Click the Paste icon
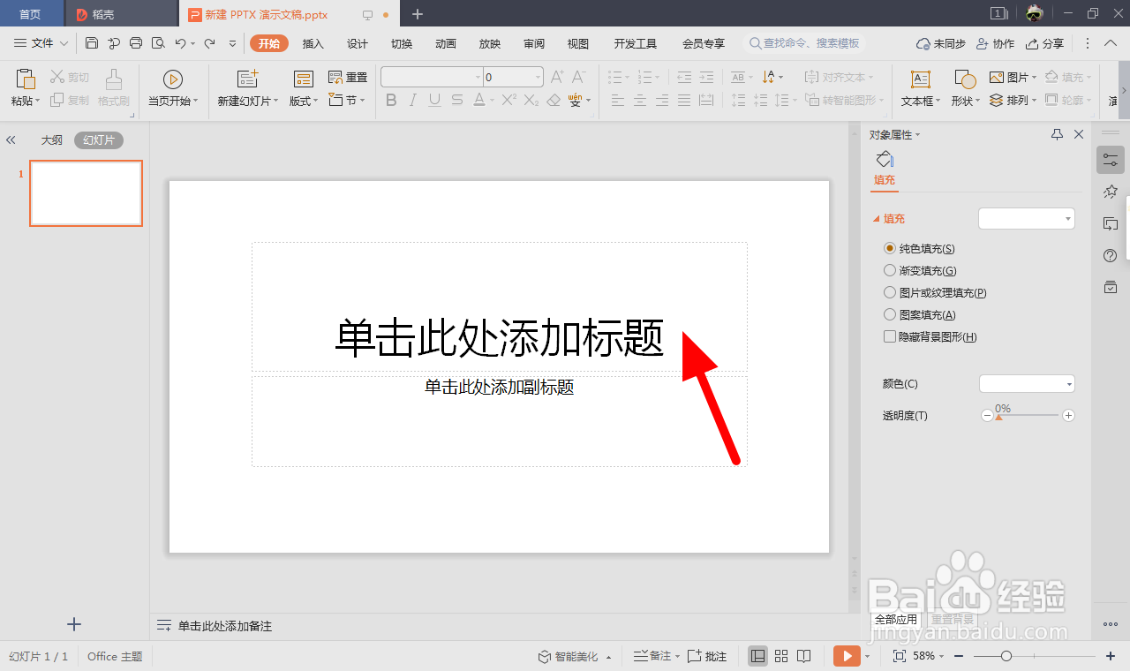The width and height of the screenshot is (1130, 671). pyautogui.click(x=26, y=79)
